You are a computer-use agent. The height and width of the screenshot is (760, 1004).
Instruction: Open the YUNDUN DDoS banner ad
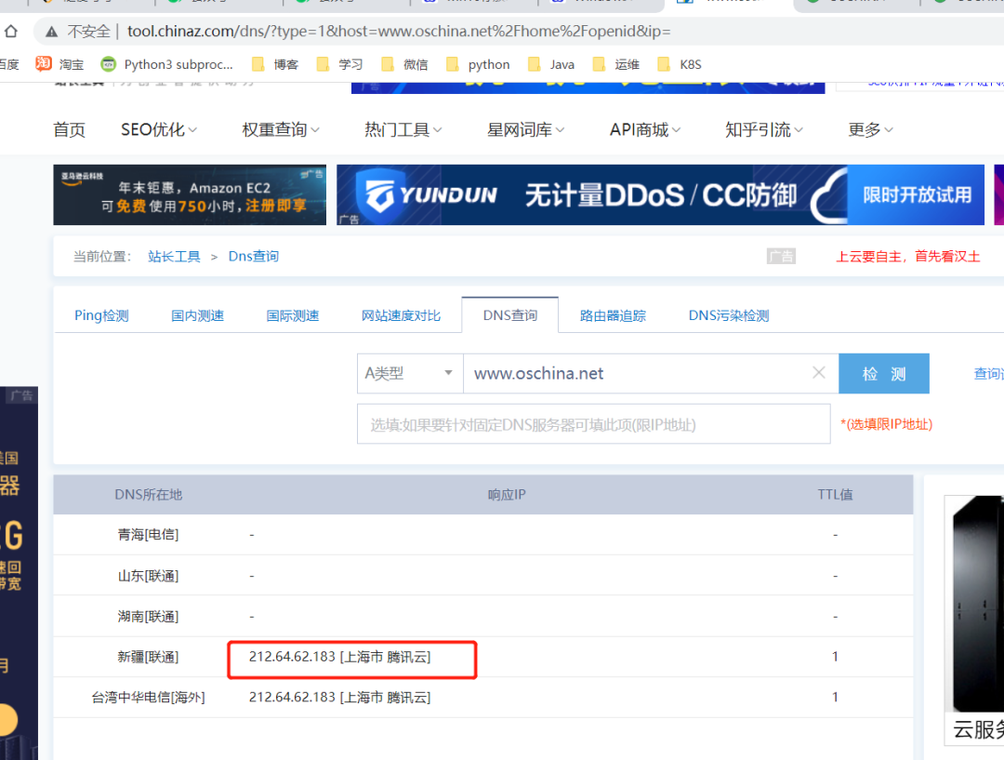tap(660, 195)
